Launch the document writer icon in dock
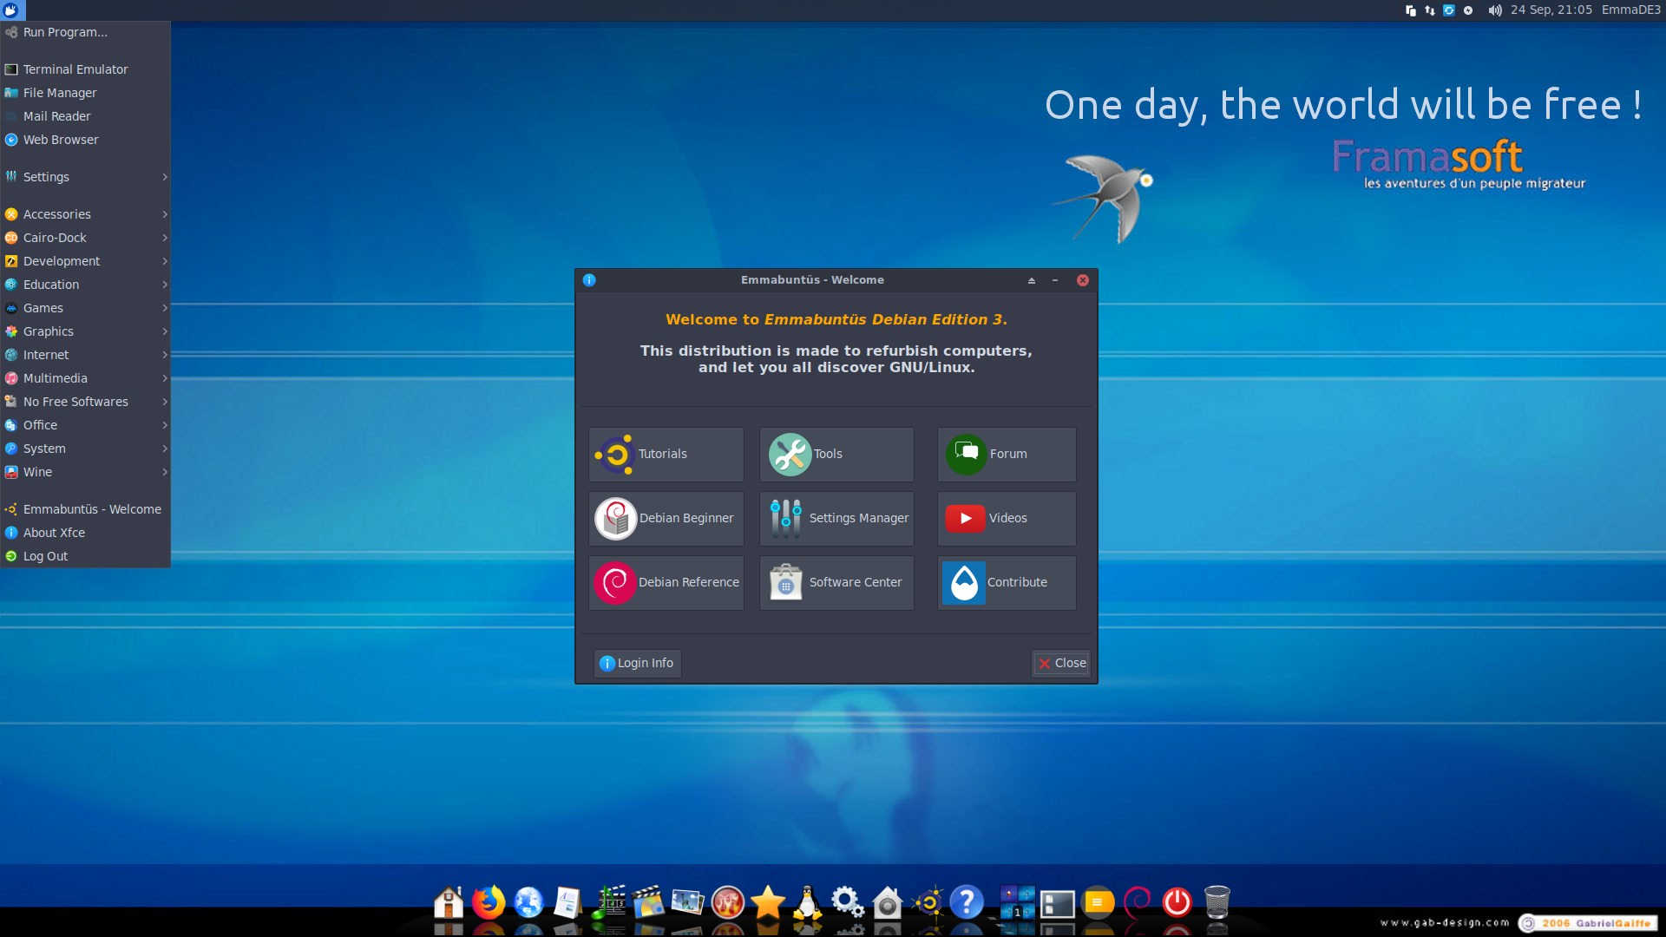The width and height of the screenshot is (1666, 937). pos(567,902)
